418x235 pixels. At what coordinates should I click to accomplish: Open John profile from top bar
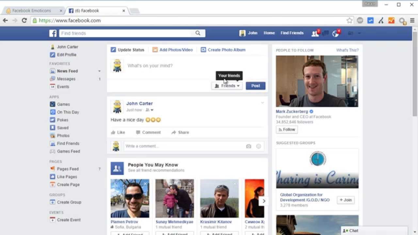click(x=248, y=33)
